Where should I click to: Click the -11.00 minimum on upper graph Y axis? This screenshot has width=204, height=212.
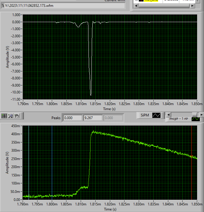pyautogui.click(x=15, y=99)
